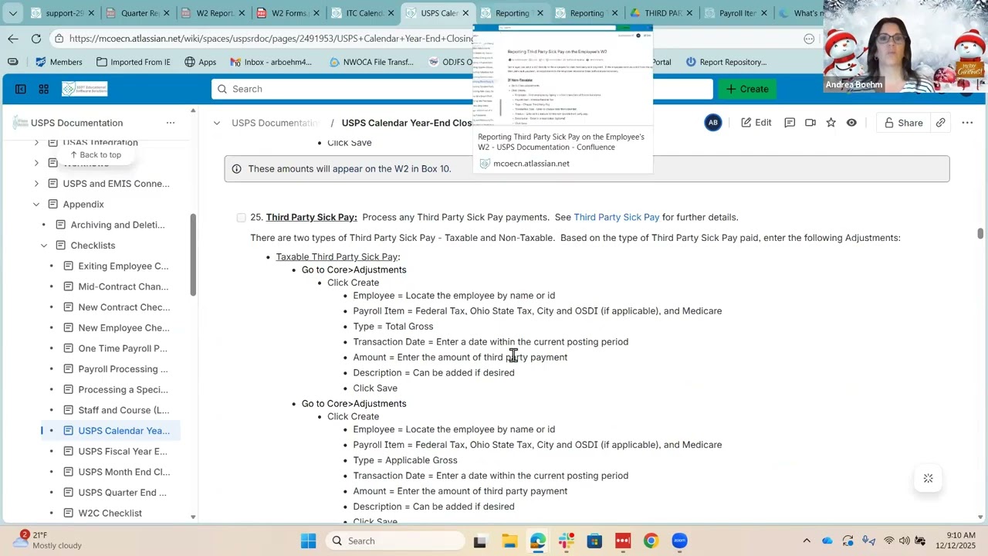Click the Confluence Search field
This screenshot has width=988, height=556.
[x=462, y=89]
